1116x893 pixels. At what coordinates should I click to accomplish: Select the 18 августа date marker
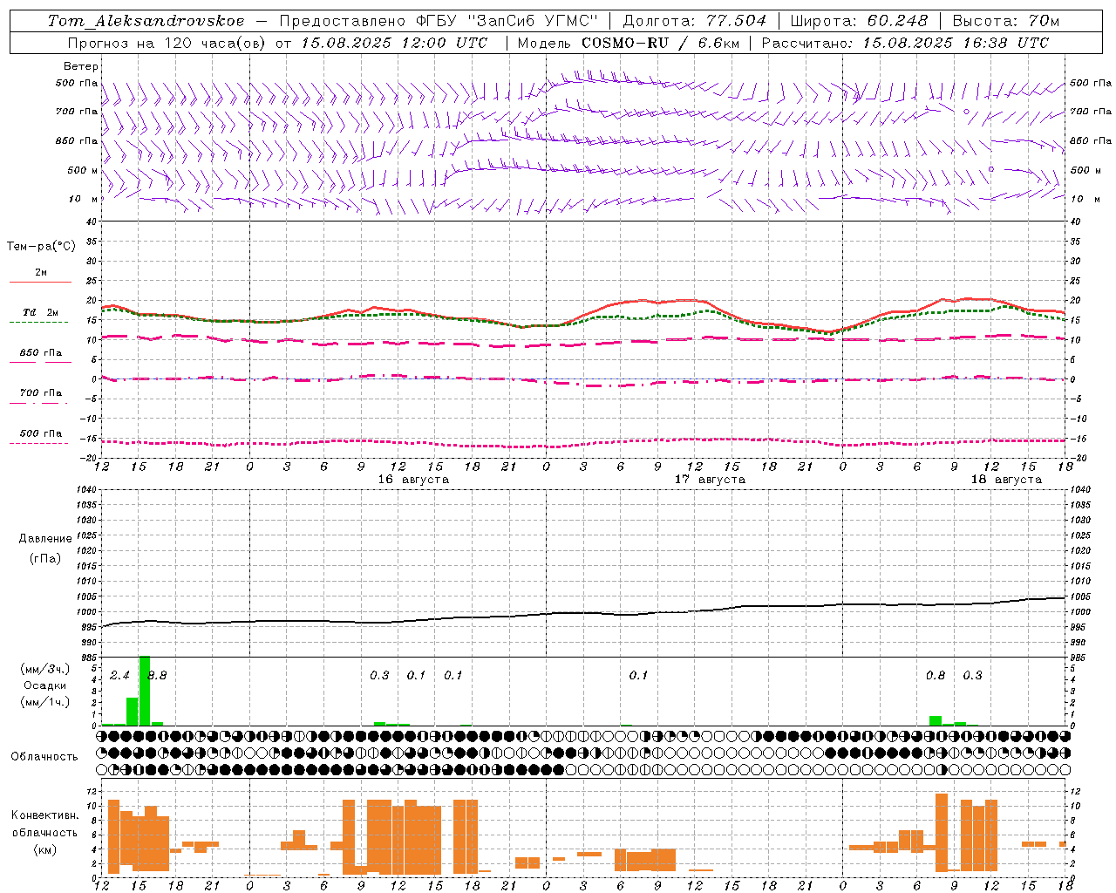[1006, 480]
